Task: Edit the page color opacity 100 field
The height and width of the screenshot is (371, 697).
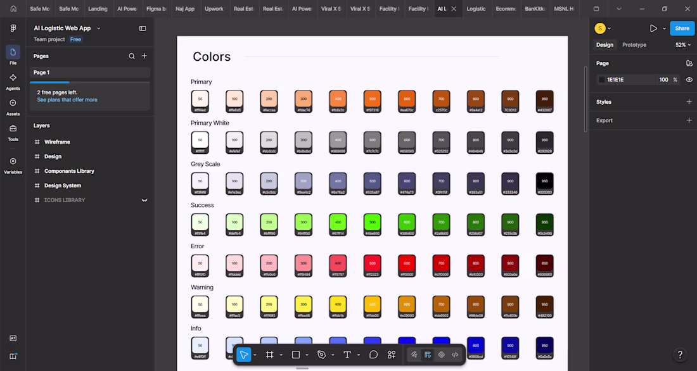Action: [x=663, y=80]
